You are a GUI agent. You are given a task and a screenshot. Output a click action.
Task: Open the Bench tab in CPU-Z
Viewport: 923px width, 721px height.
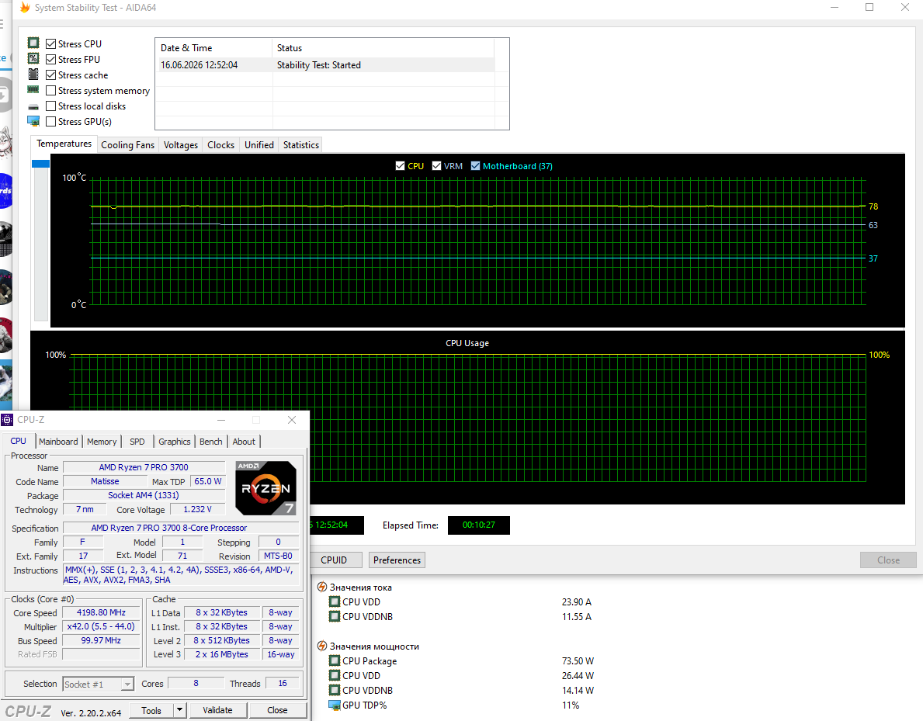coord(210,442)
